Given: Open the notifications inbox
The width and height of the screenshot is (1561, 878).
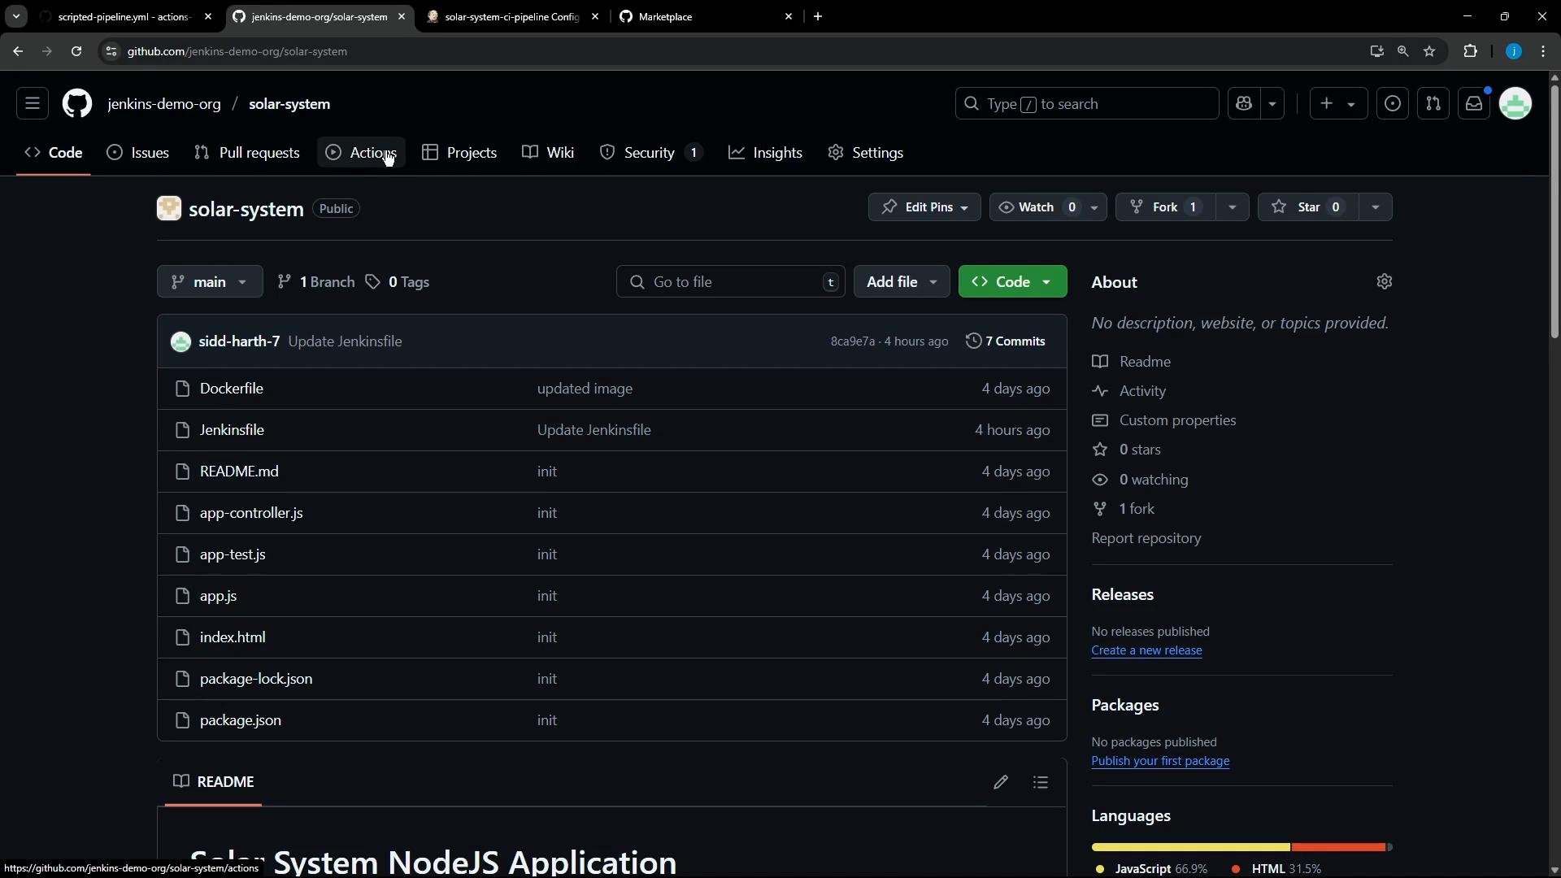Looking at the screenshot, I should [1474, 103].
